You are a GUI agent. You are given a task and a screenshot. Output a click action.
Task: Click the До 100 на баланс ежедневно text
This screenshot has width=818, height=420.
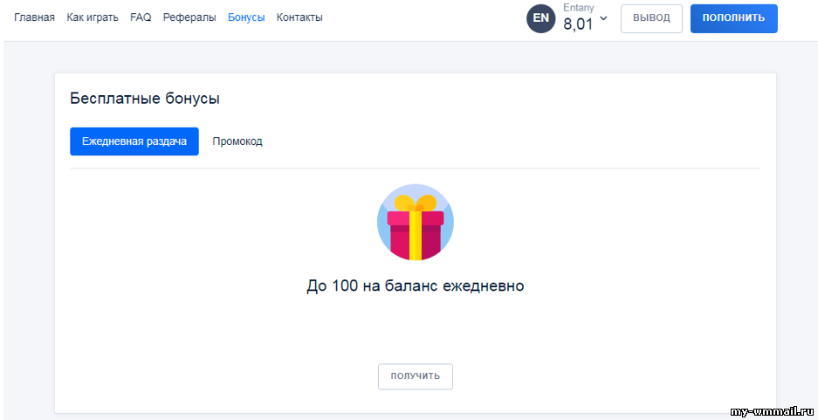pos(416,286)
